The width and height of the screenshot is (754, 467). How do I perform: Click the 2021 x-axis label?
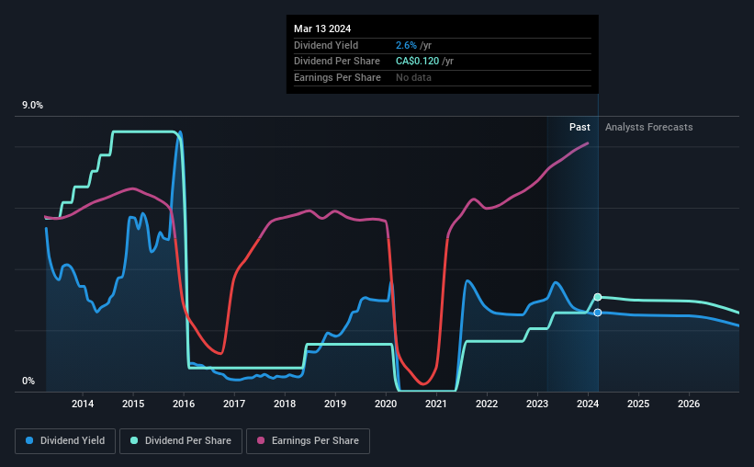(436, 404)
